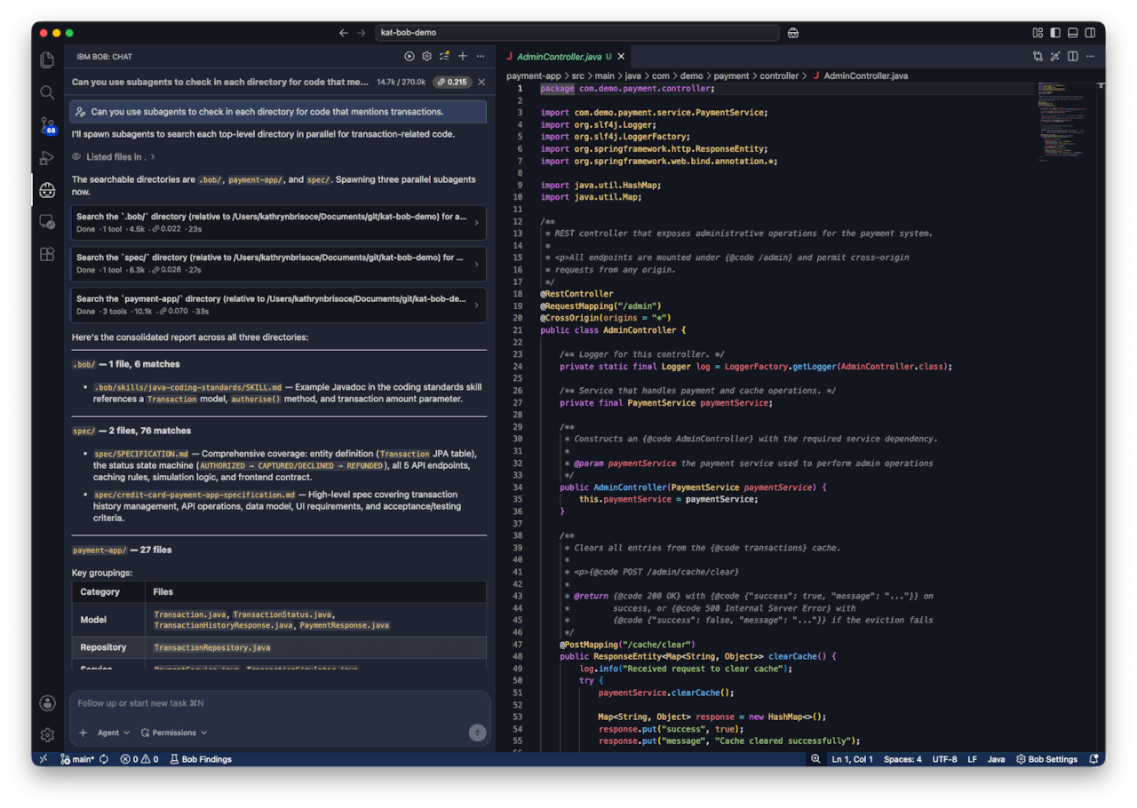Click the zoom magnifier in status bar

click(815, 759)
